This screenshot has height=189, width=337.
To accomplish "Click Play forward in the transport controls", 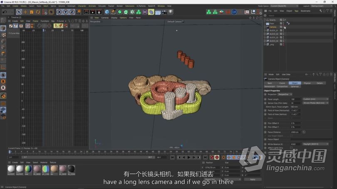I will click(x=189, y=157).
